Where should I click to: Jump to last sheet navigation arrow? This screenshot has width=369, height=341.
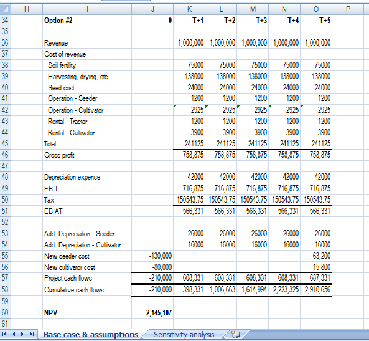pos(32,334)
